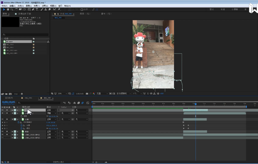The image size is (258, 164).
Task: Select the Pan Behind anchor point tool
Action: coord(24,10)
